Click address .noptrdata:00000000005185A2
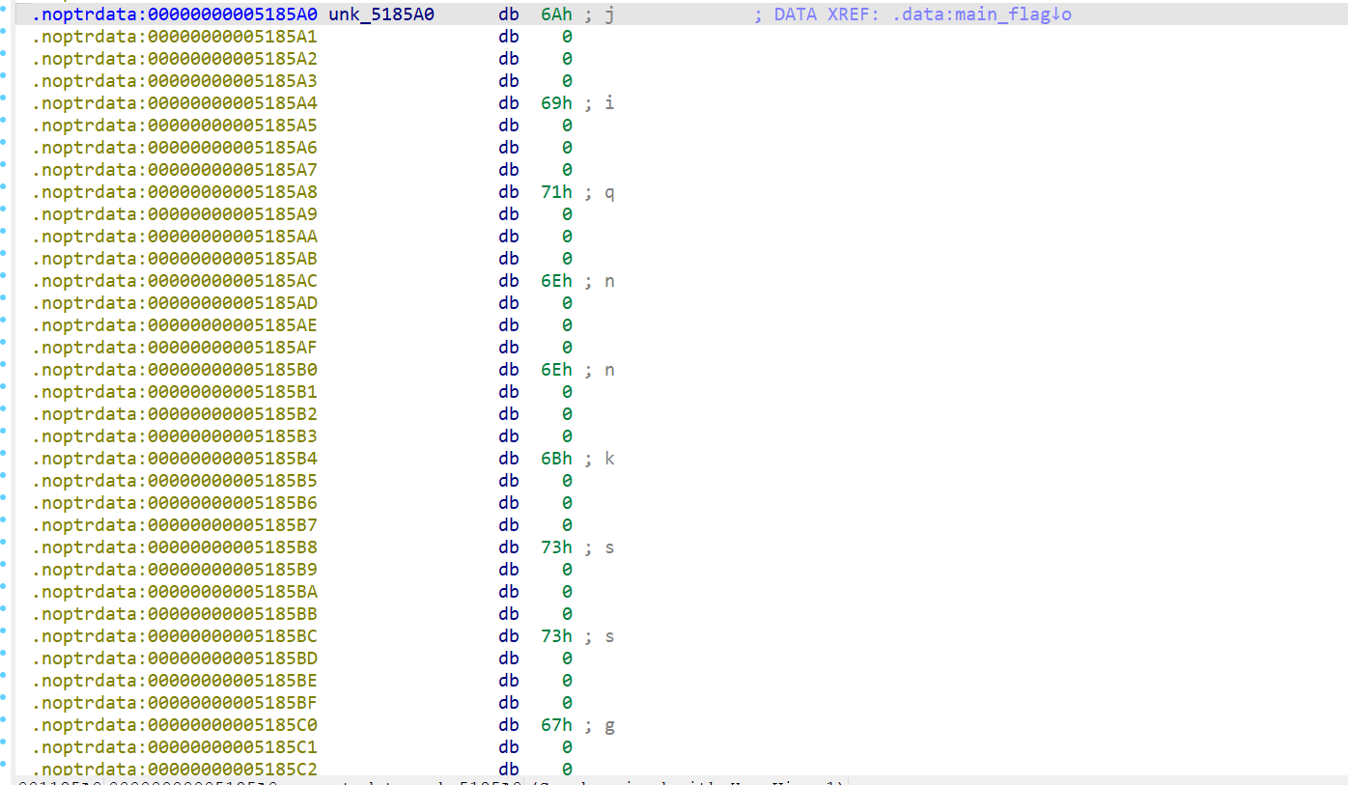Image resolution: width=1348 pixels, height=785 pixels. (175, 59)
